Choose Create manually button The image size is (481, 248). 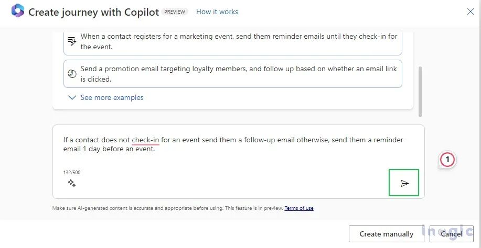coord(386,234)
